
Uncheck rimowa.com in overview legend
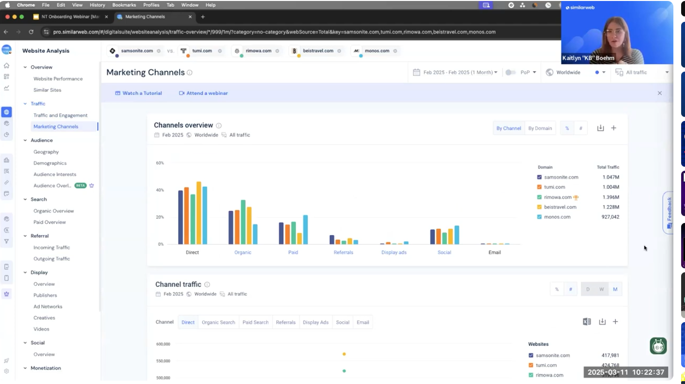click(x=540, y=197)
